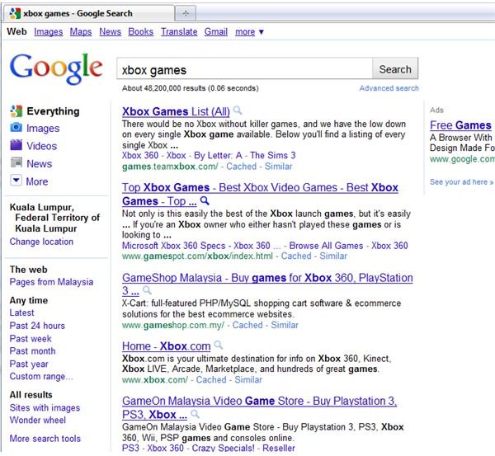
Task: Open Crazy Specials! sitelink
Action: 223,448
